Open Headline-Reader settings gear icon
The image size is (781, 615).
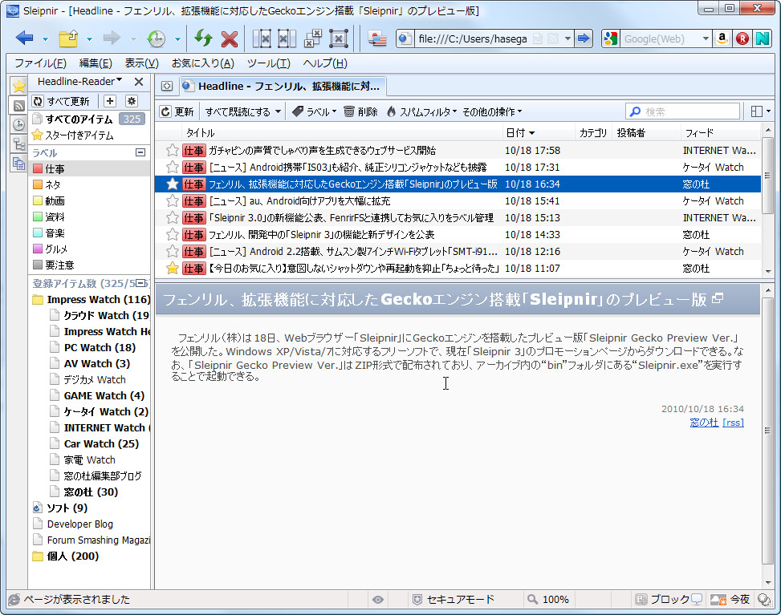pyautogui.click(x=132, y=101)
